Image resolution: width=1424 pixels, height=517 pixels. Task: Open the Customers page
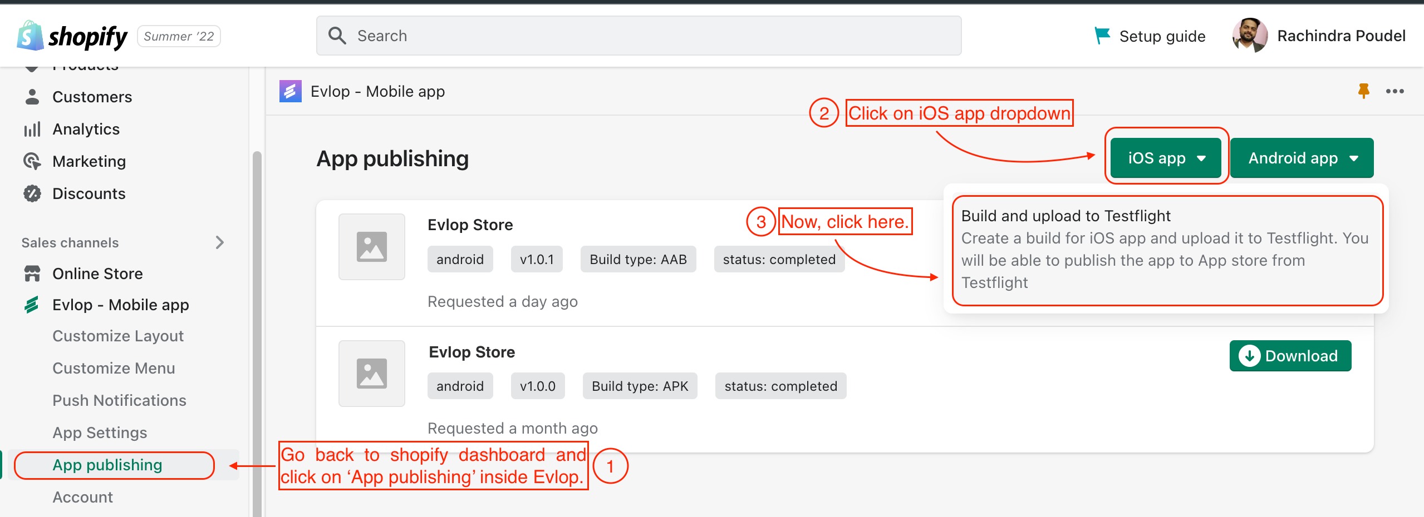coord(92,97)
